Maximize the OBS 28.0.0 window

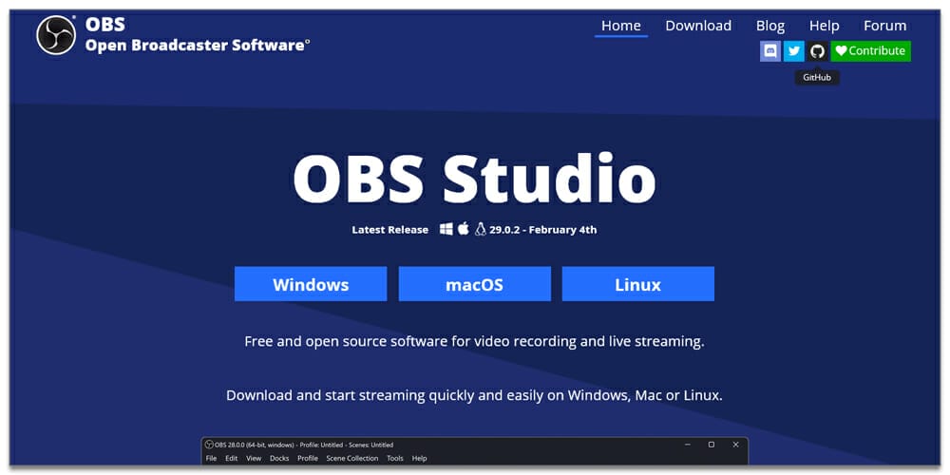click(712, 445)
